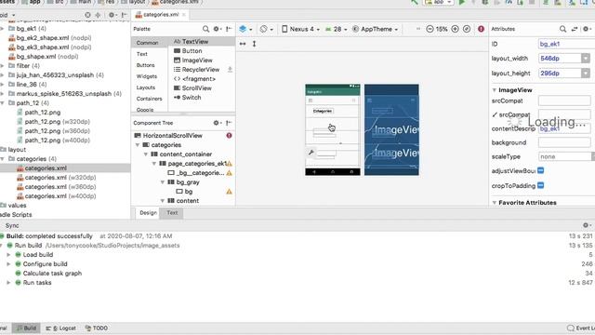Click the Make Project hammer icon
Viewport: 595px width, 335px height.
click(415, 2)
